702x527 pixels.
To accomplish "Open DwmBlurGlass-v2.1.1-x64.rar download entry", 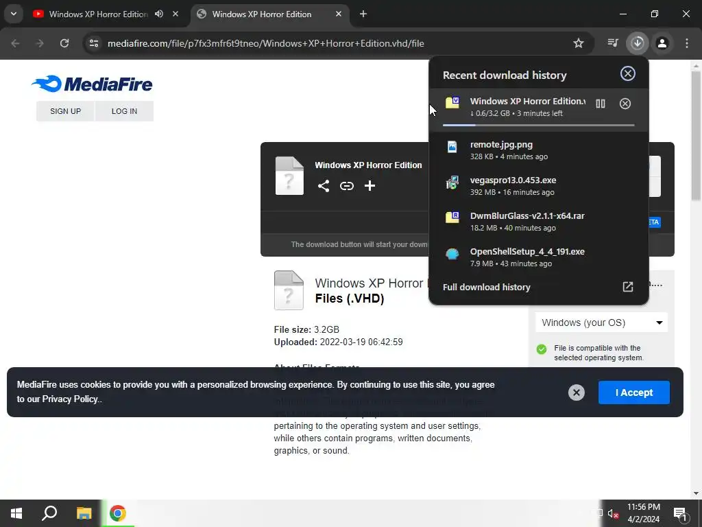I will pos(539,222).
